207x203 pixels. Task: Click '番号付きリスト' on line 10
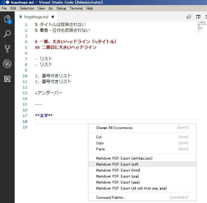57,76
